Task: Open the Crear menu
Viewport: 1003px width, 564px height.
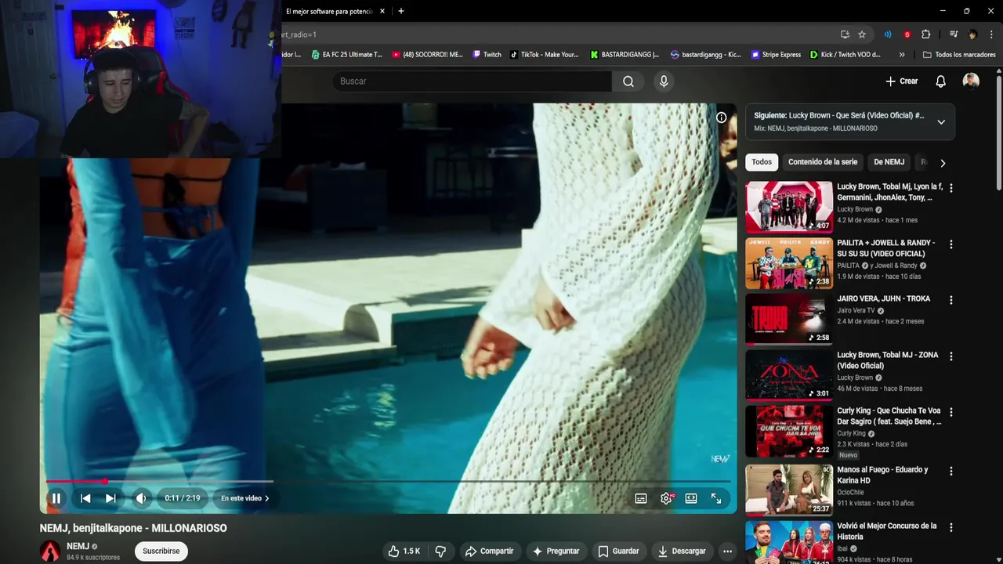Action: click(x=901, y=81)
